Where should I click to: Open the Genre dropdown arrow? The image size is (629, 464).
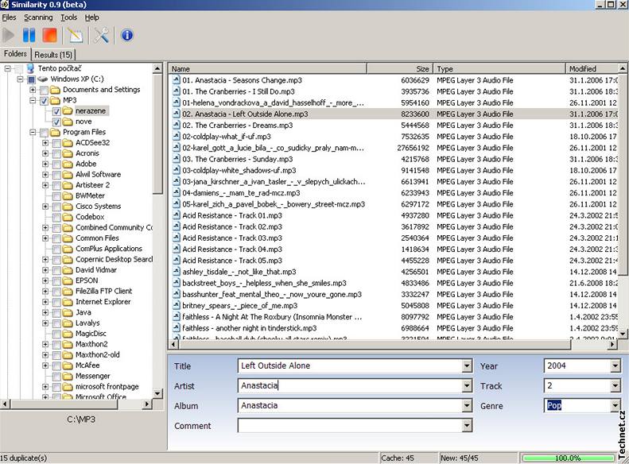(x=615, y=406)
